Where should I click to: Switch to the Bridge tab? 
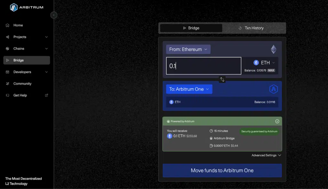point(191,28)
